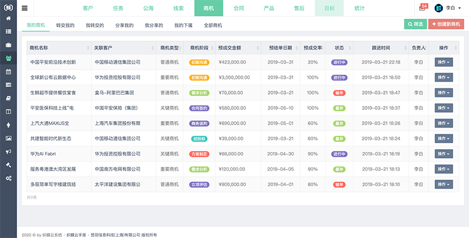The width and height of the screenshot is (469, 238).
Task: Switch to 我的商机 tab
Action: (36, 25)
